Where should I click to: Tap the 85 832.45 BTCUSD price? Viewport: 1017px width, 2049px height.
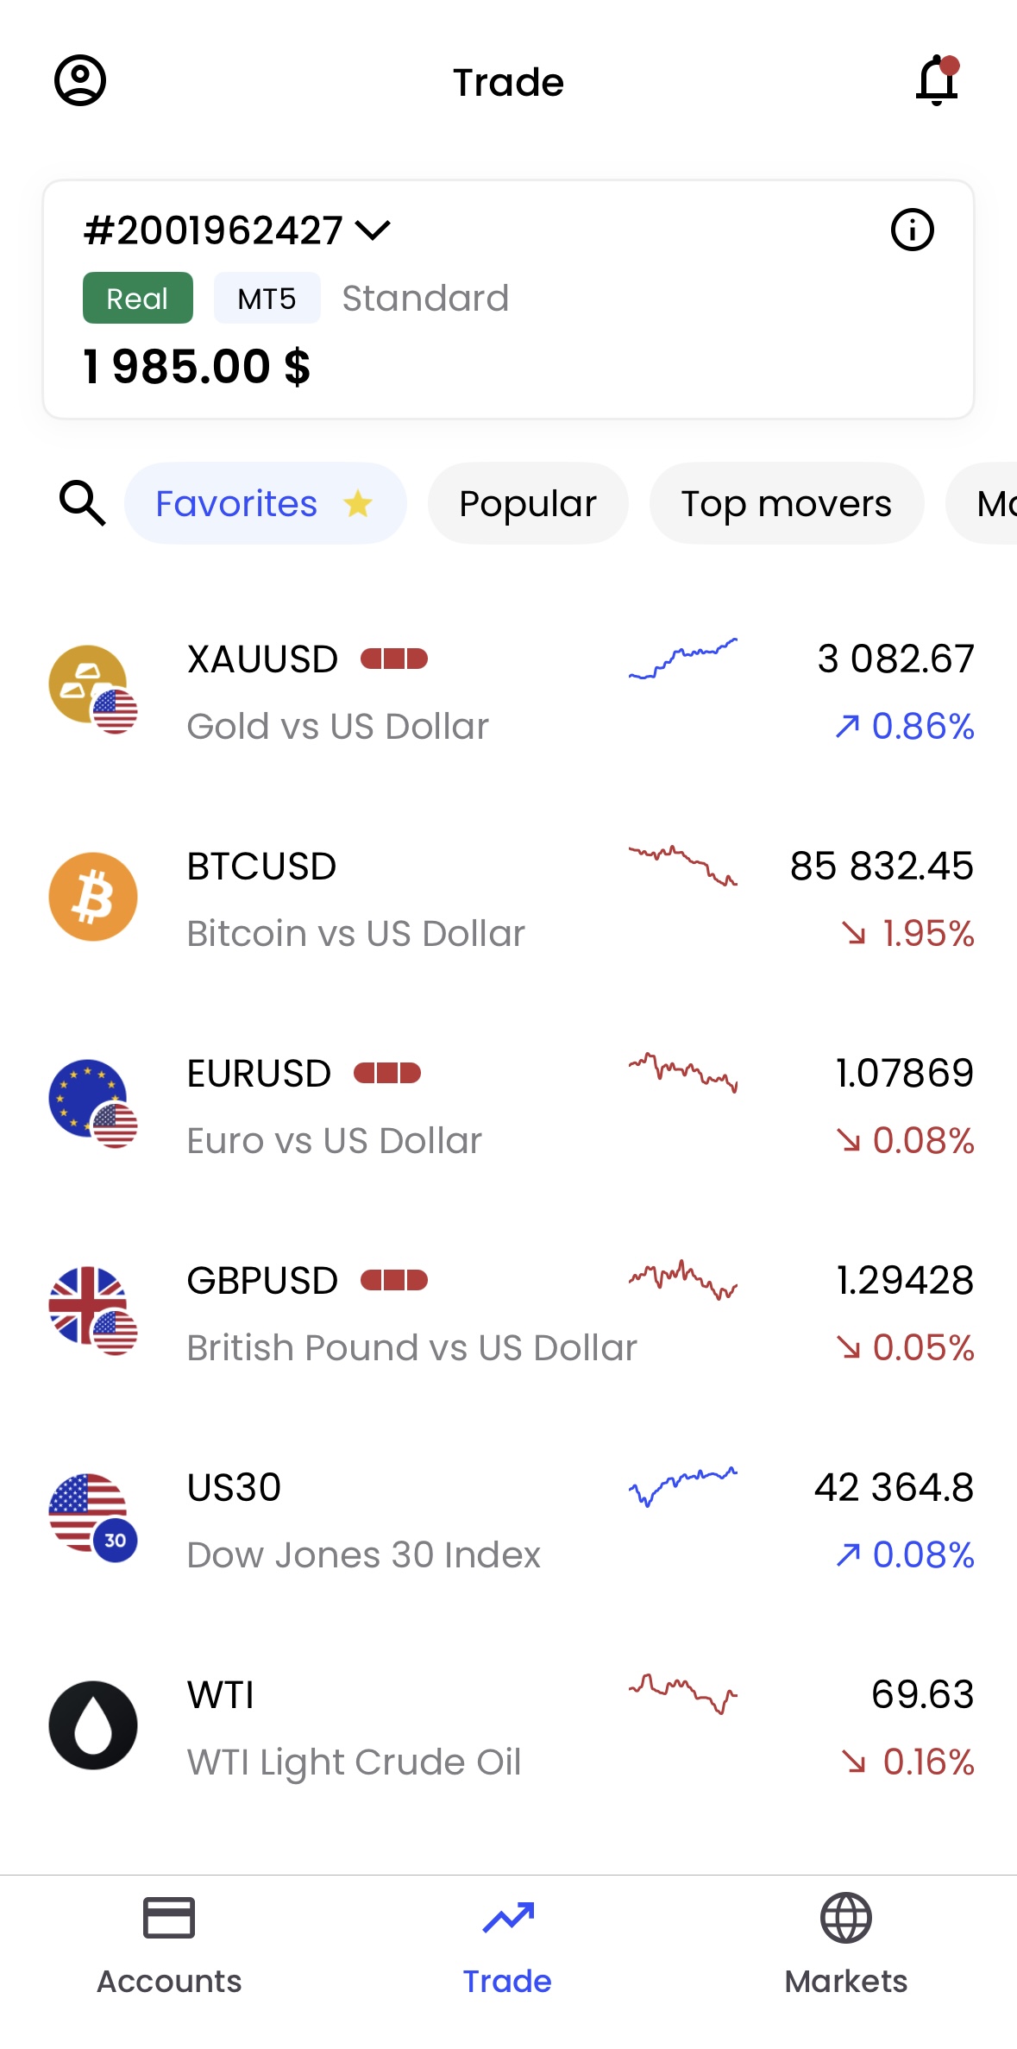(882, 866)
